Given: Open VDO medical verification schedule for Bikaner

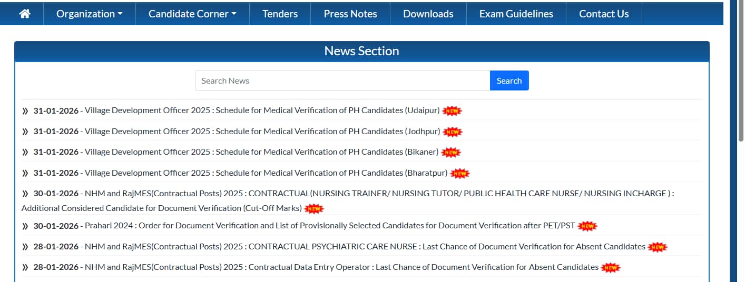Looking at the screenshot, I should click(x=261, y=152).
